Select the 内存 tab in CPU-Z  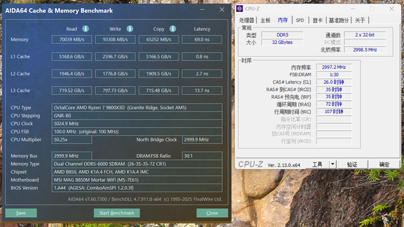pyautogui.click(x=283, y=20)
